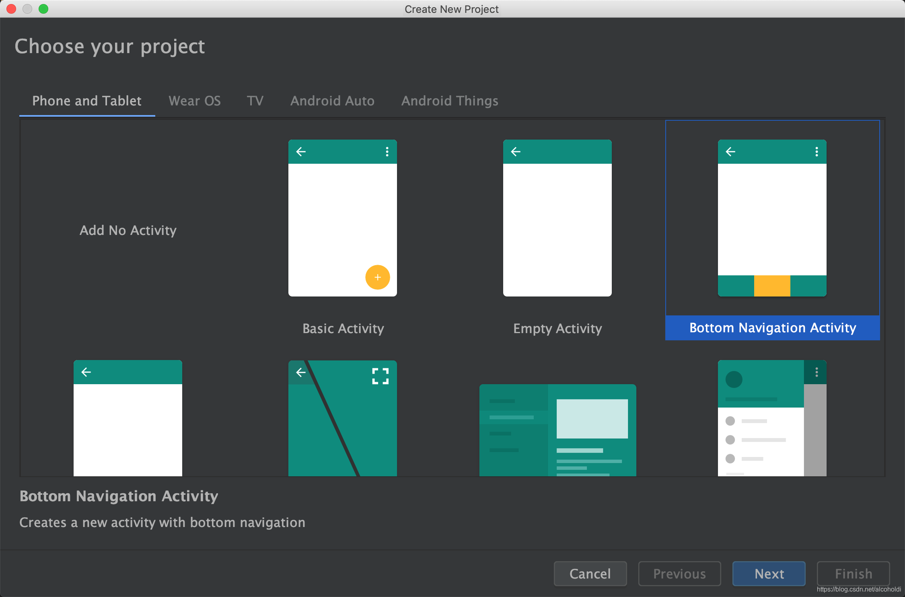Viewport: 905px width, 597px height.
Task: Click the Bottom Navigation Activity blue label
Action: point(773,328)
